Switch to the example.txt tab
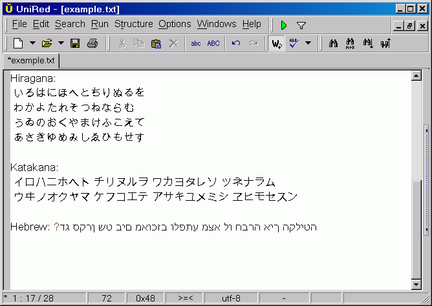The image size is (432, 306). (x=32, y=61)
